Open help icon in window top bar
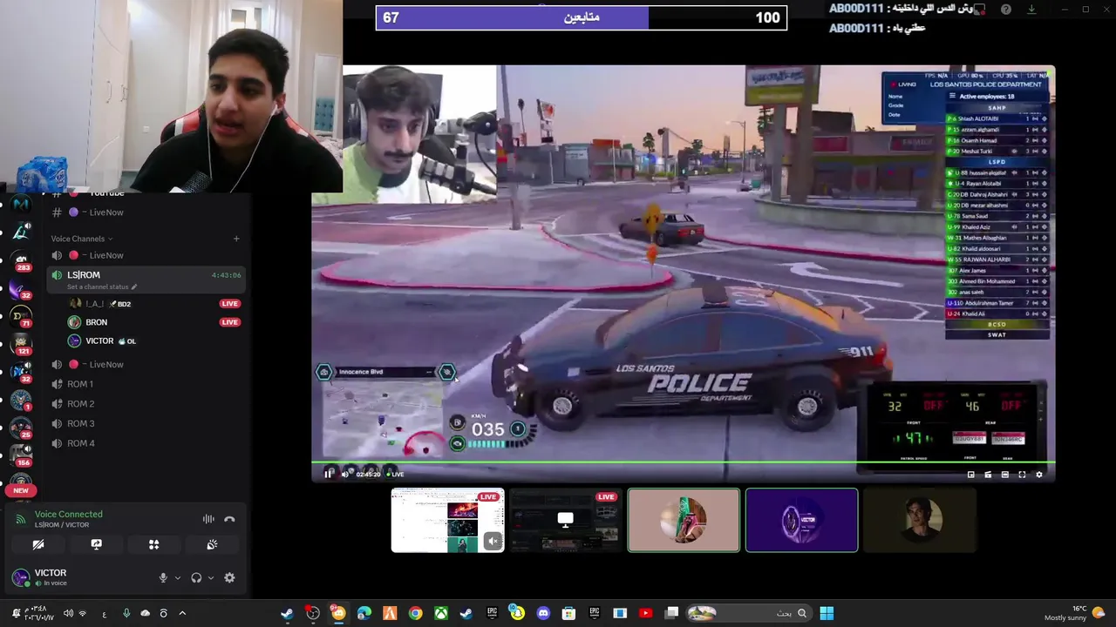The width and height of the screenshot is (1116, 627). pos(1006,10)
